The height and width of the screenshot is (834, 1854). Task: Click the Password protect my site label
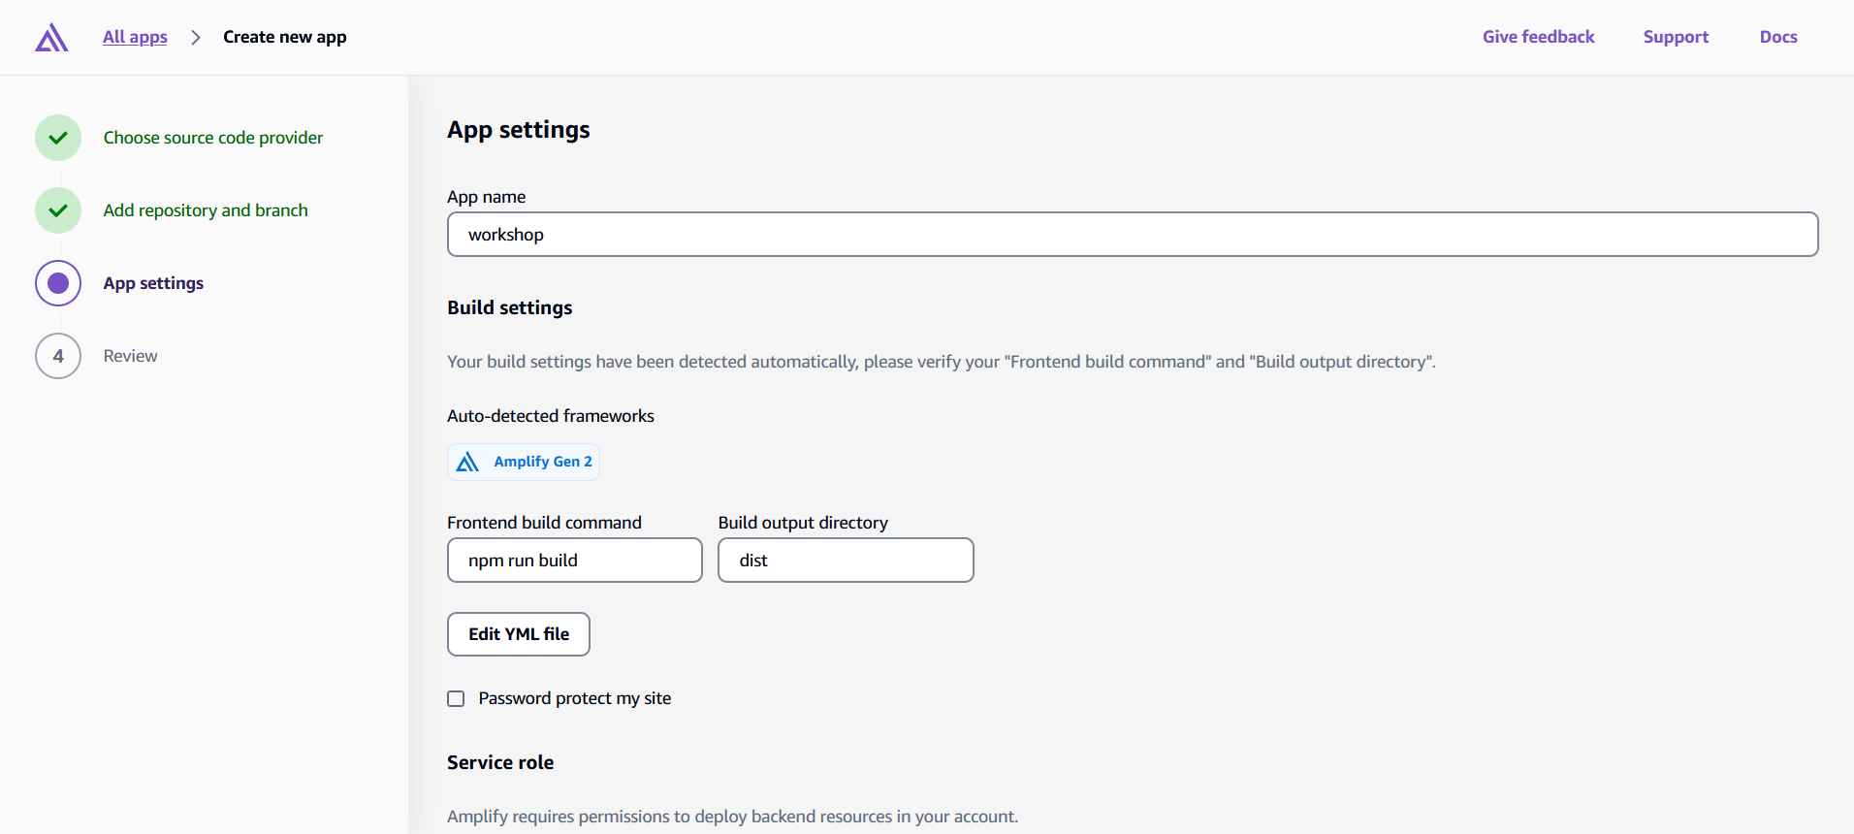[575, 698]
